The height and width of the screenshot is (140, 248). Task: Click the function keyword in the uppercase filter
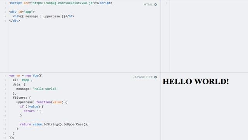tap(43, 102)
